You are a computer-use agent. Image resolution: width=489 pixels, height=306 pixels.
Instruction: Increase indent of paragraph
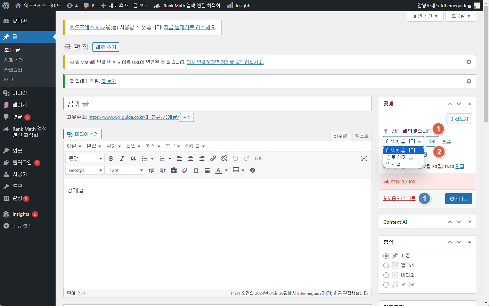163,170
